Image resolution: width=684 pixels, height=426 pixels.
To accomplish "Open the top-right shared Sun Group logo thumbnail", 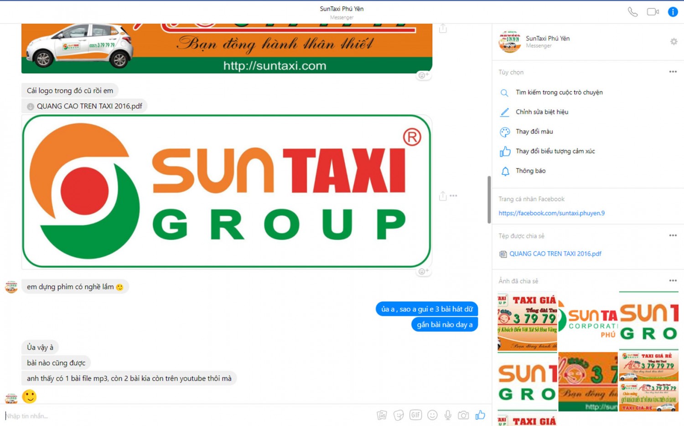I will pos(648,321).
